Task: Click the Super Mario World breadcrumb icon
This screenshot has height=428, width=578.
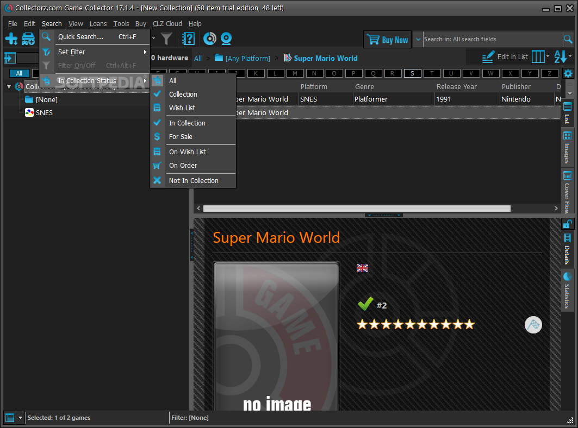Action: (288, 58)
